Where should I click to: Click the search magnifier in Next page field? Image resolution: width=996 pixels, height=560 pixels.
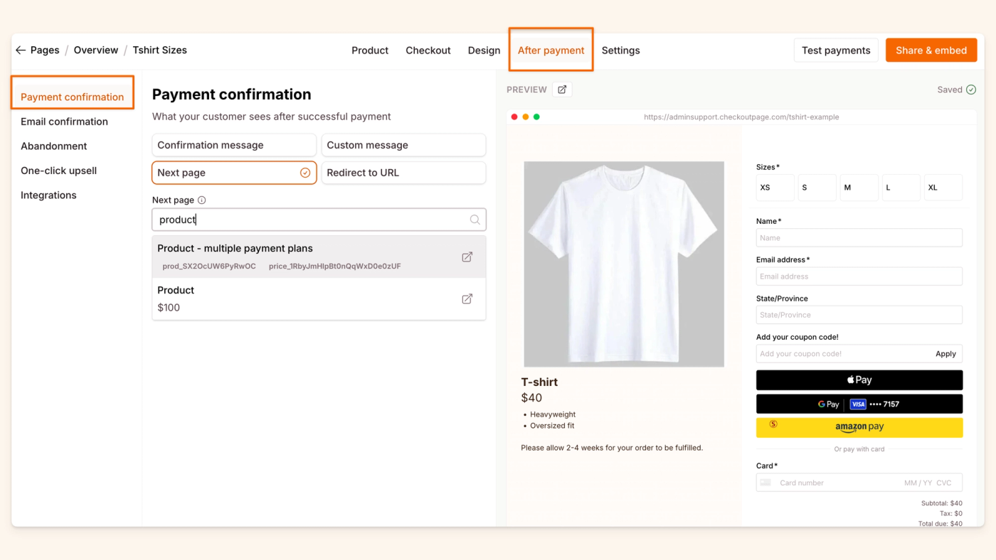tap(475, 220)
